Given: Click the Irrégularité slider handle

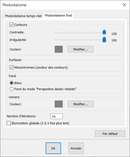Looking at the screenshot, I should click(104, 39).
